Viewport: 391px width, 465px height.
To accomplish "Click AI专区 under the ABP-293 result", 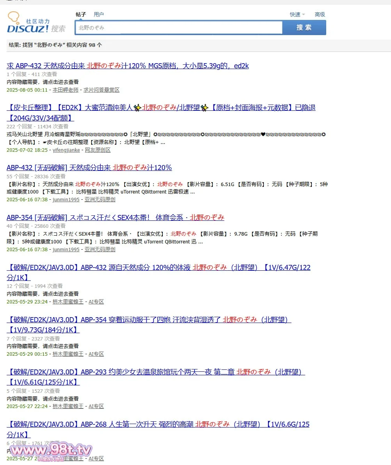I will pyautogui.click(x=96, y=406).
